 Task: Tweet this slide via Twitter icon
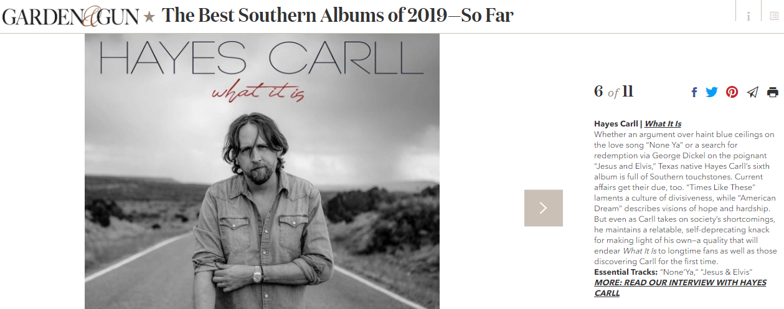[712, 92]
